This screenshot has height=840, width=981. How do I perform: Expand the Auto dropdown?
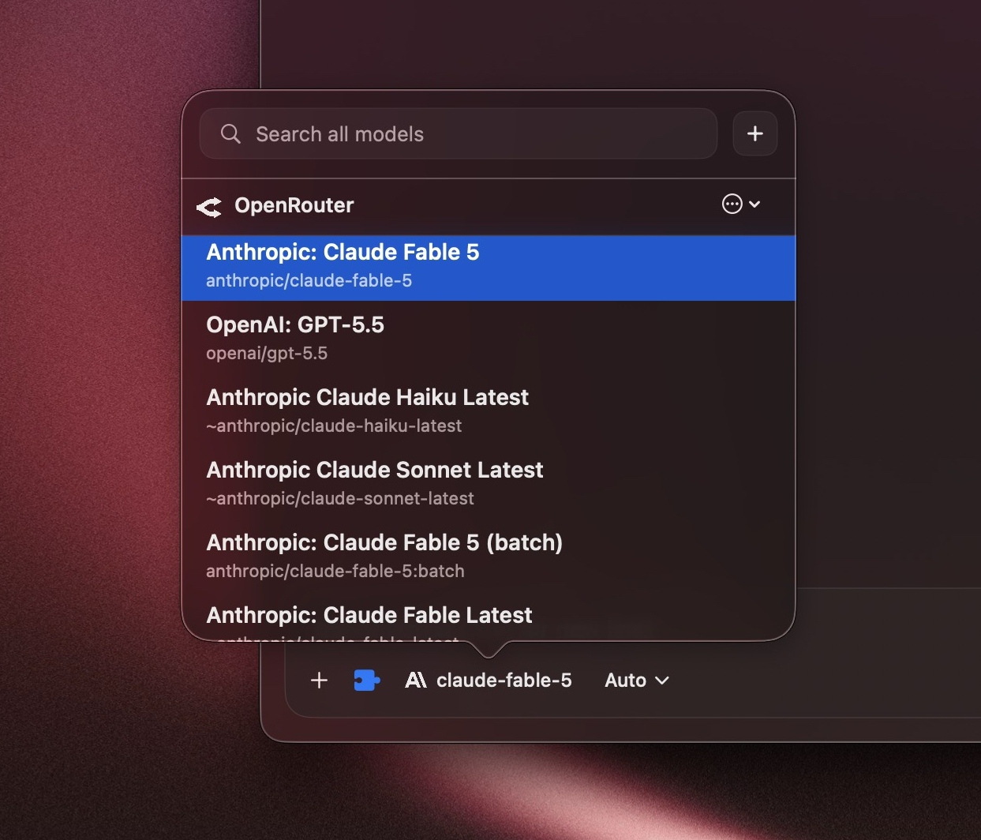coord(637,680)
